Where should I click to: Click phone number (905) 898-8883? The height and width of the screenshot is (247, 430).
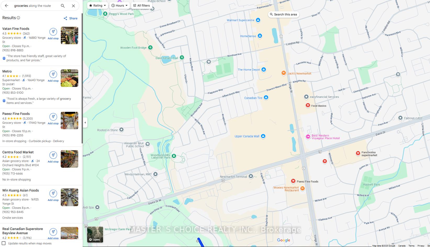point(13,50)
